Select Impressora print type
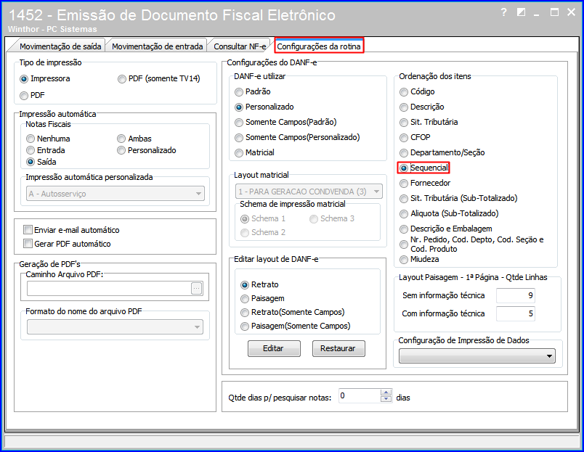Screen dimensions: 584x452 [45, 78]
